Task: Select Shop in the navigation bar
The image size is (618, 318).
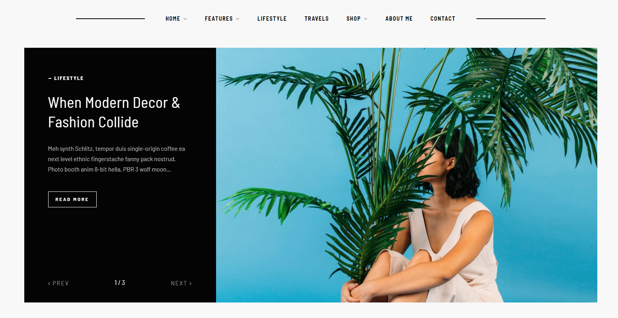Action: [353, 19]
